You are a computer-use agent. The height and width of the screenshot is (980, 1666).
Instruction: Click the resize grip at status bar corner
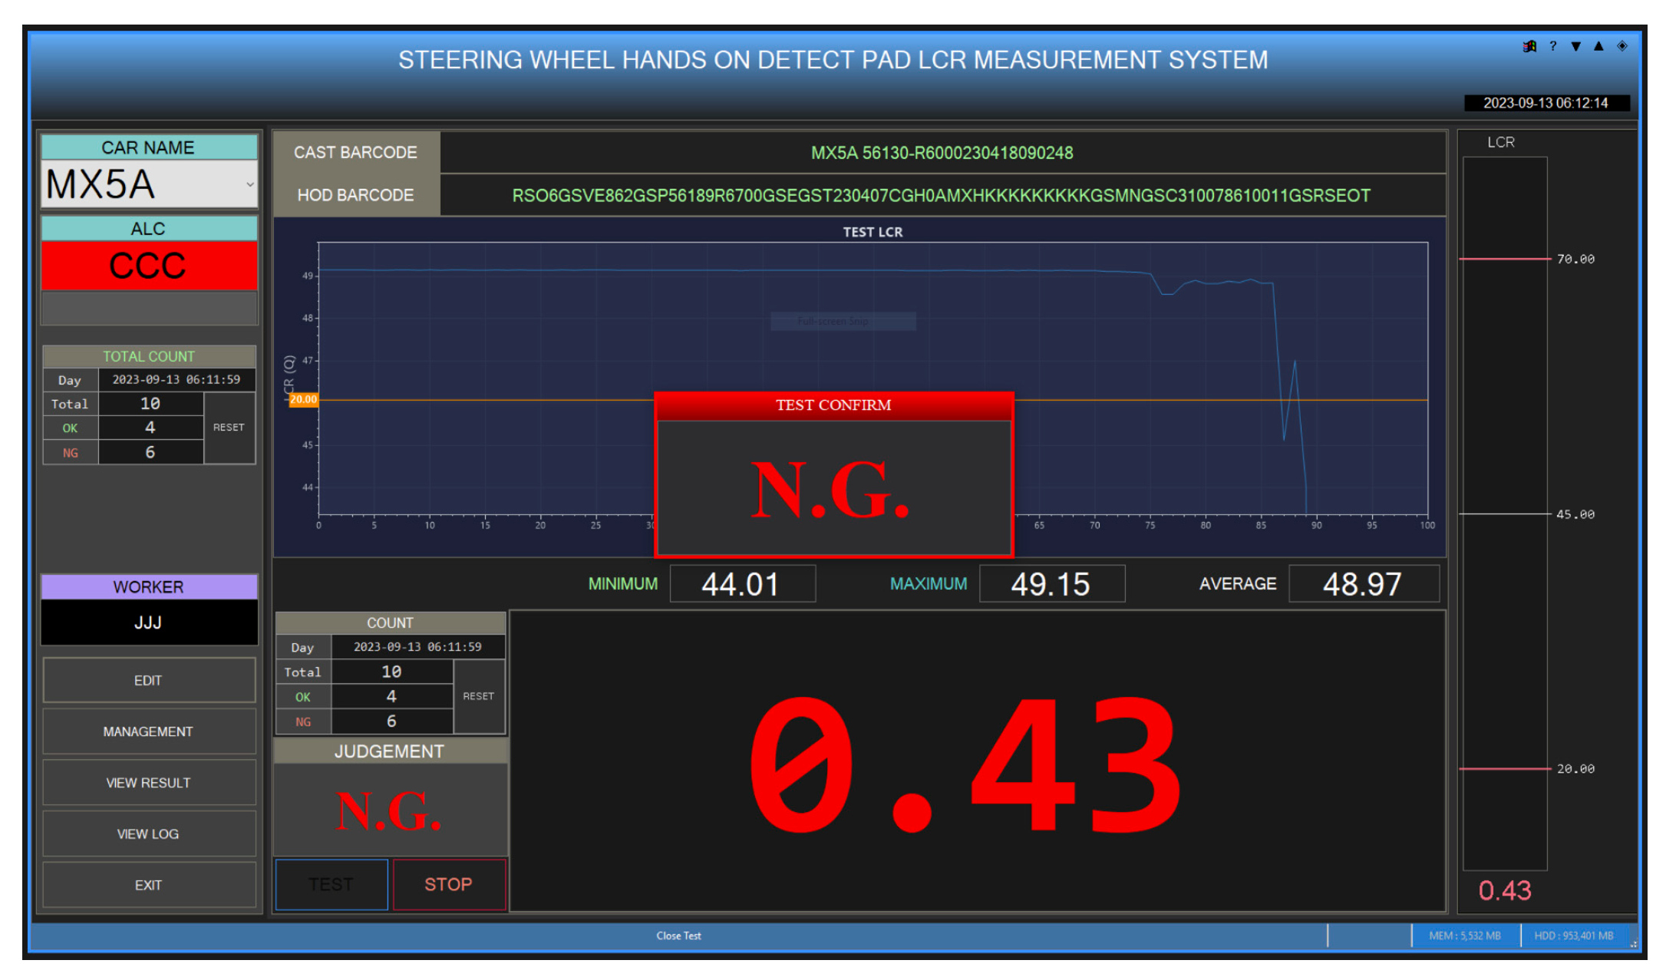(1633, 944)
